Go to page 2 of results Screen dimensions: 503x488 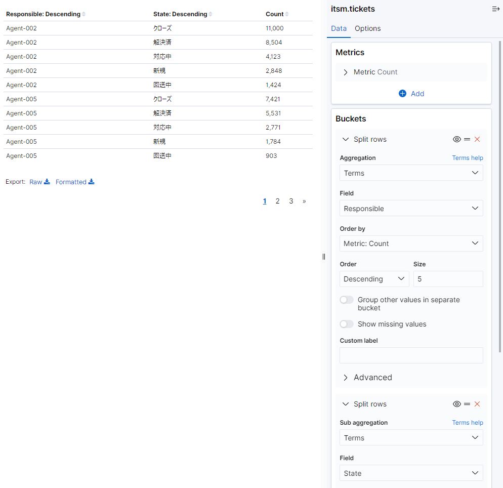[x=277, y=201]
